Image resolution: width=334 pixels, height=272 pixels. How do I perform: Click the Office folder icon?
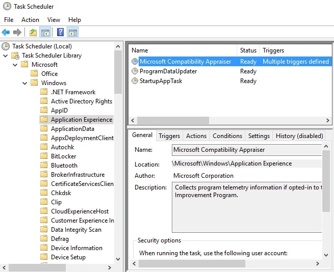point(34,73)
